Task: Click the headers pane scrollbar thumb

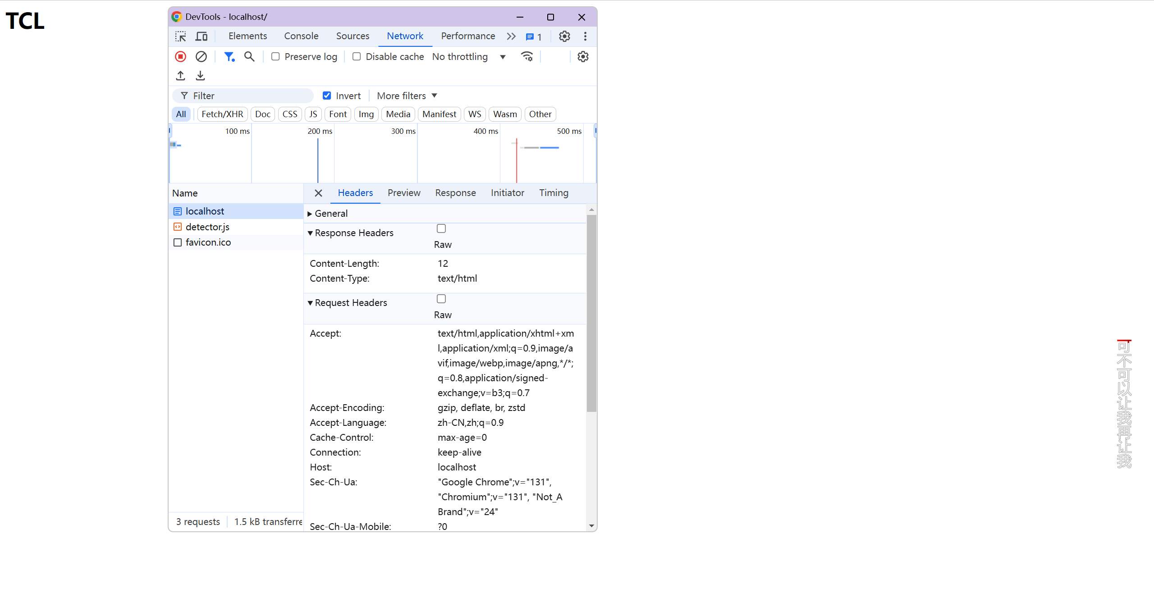Action: click(x=591, y=314)
